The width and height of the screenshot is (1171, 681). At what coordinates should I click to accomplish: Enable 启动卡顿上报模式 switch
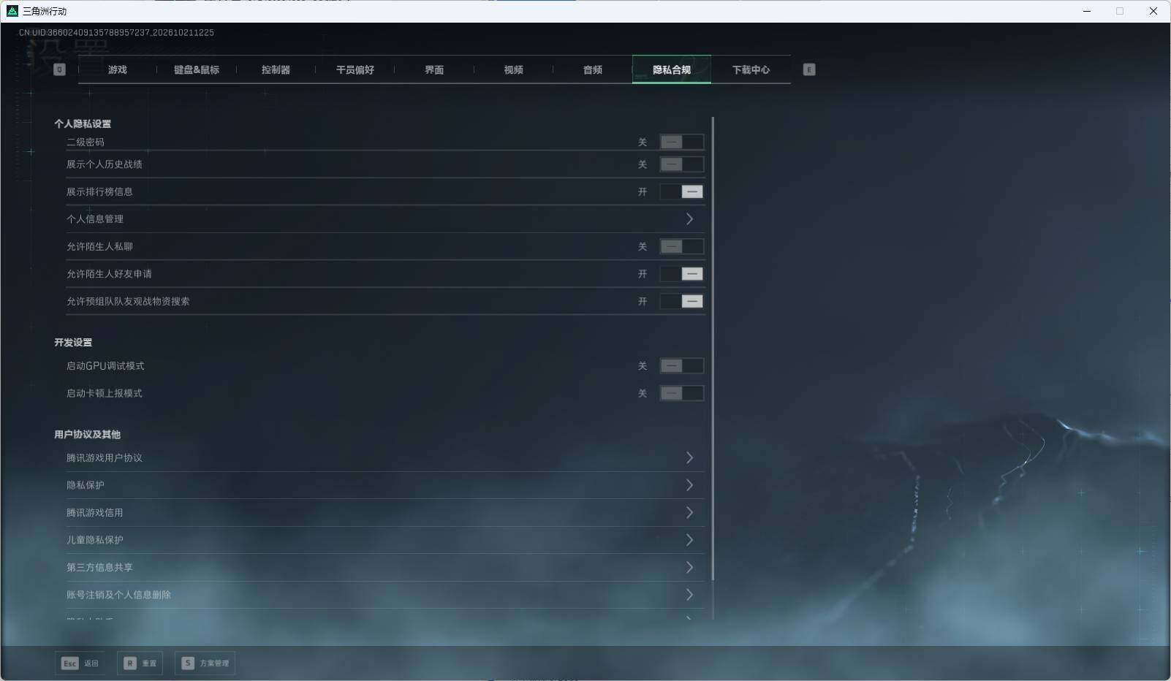pyautogui.click(x=681, y=393)
